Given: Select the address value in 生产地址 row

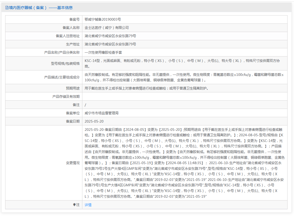Looking at the screenshot, I should coord(110,44).
